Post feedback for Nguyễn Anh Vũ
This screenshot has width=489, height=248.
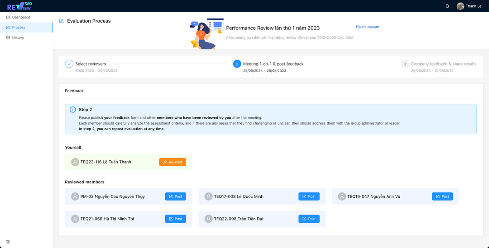(442, 197)
